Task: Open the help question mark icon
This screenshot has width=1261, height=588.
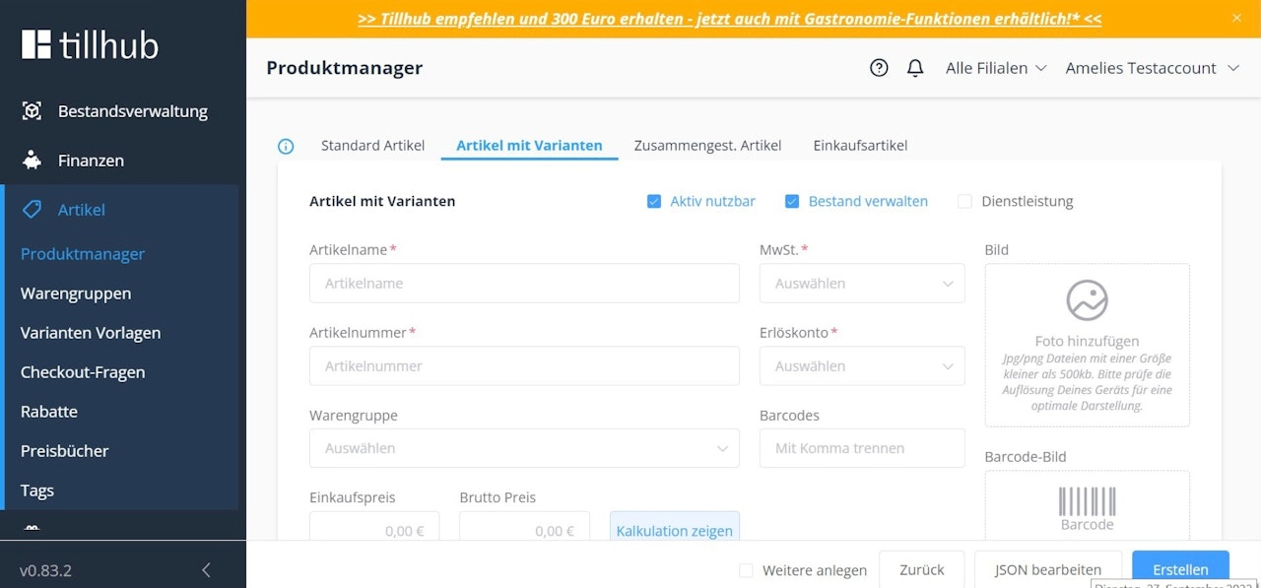Action: tap(879, 67)
